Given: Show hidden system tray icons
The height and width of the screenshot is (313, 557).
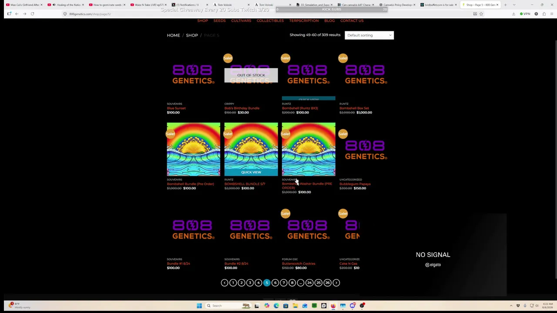Looking at the screenshot, I should tap(511, 306).
